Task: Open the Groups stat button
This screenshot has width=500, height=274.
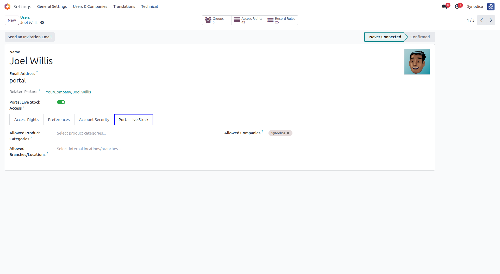Action: pyautogui.click(x=217, y=20)
